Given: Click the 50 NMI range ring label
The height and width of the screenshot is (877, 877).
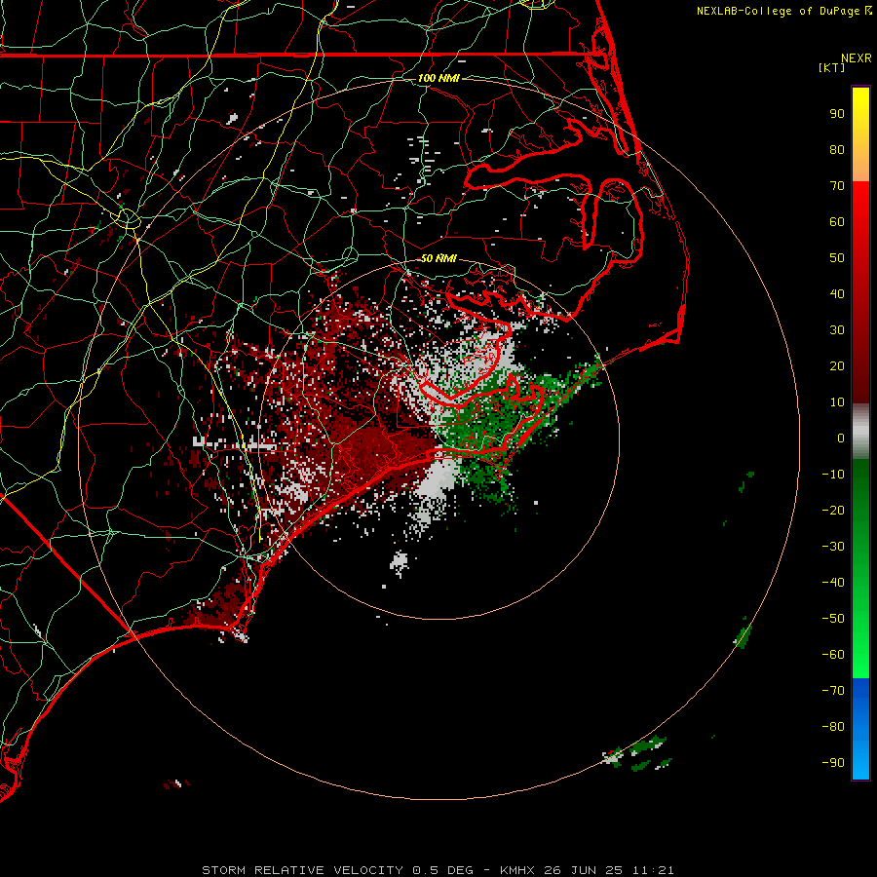Looking at the screenshot, I should [x=438, y=258].
